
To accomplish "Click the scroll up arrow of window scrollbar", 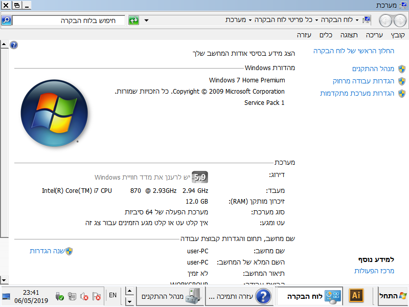I will tap(4, 44).
